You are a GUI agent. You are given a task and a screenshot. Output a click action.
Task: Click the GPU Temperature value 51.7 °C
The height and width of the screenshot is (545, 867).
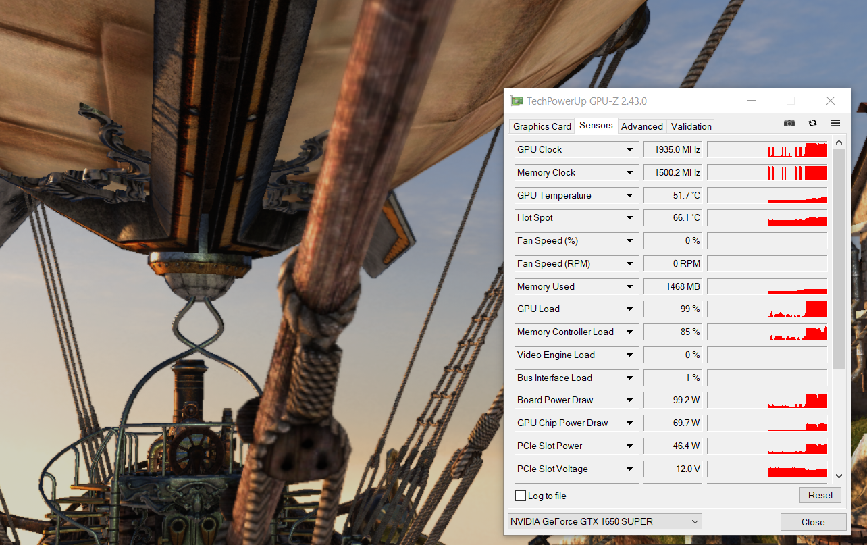tap(673, 195)
